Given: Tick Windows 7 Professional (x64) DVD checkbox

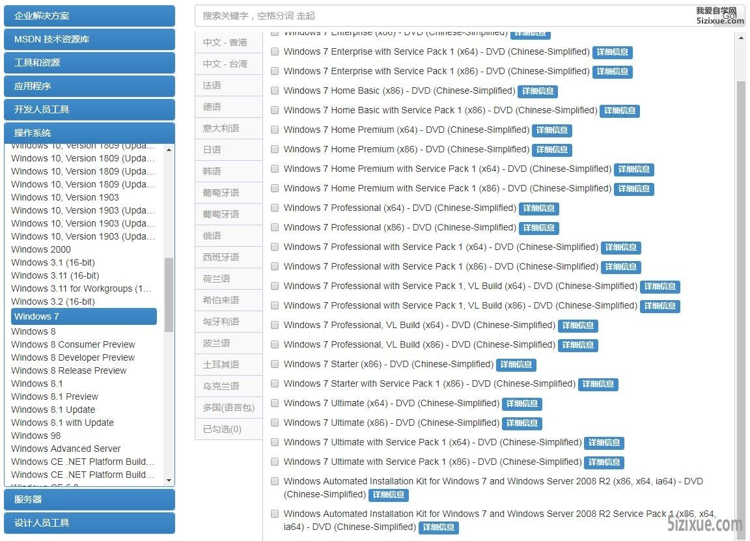Looking at the screenshot, I should pyautogui.click(x=275, y=208).
